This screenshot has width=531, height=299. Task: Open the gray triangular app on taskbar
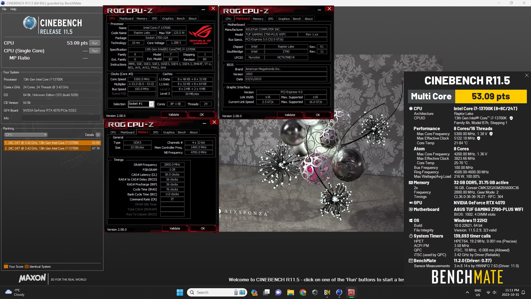(x=315, y=292)
